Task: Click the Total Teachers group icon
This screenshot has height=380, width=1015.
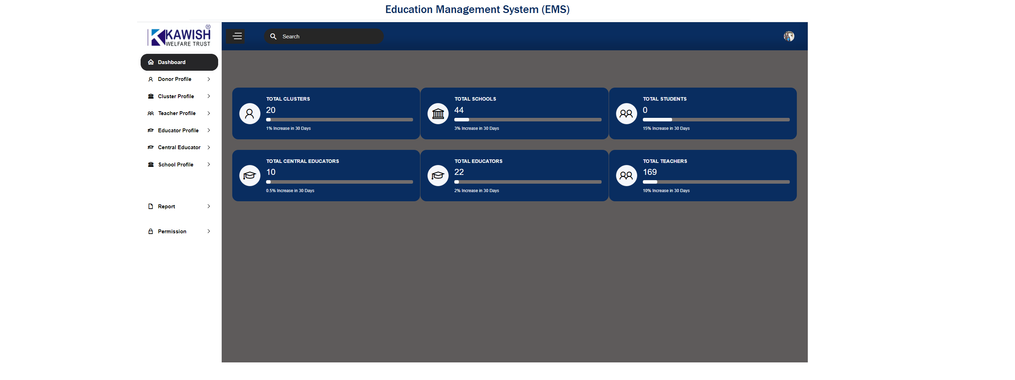Action: [x=626, y=176]
